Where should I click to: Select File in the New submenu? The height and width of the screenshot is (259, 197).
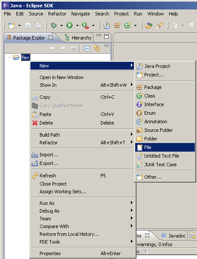[165, 147]
